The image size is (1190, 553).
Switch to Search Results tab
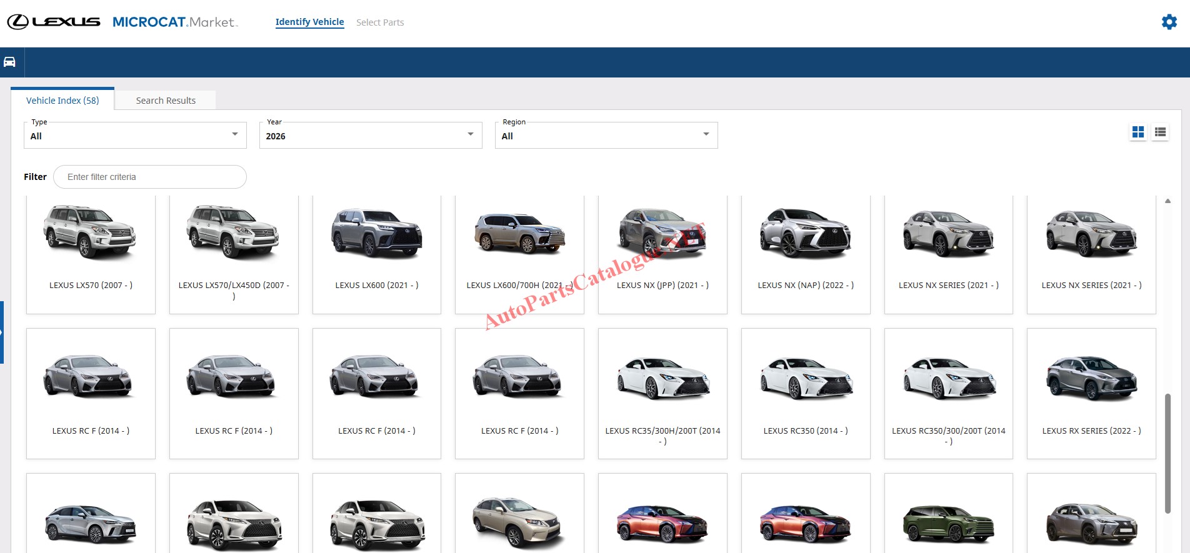point(166,101)
